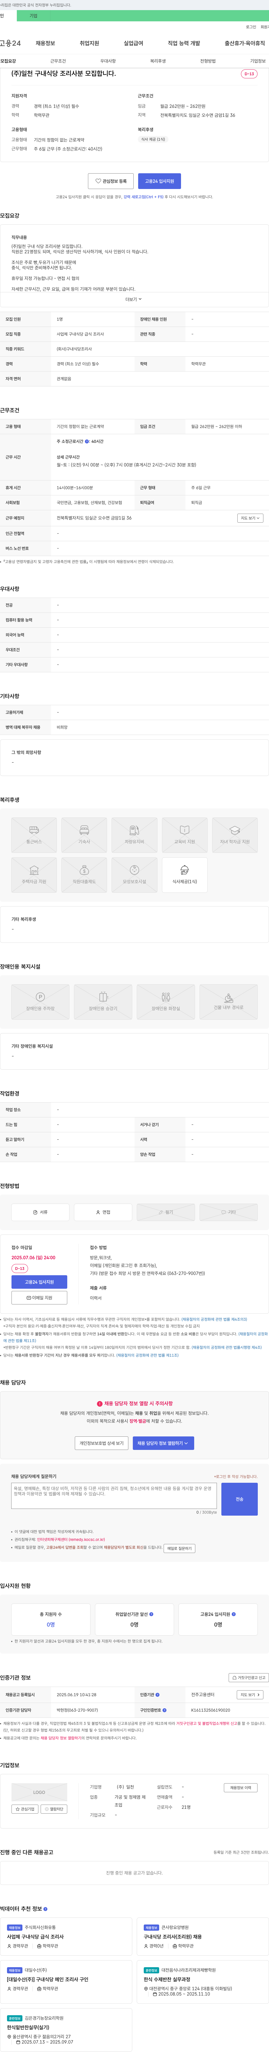Select the 모집요강 section tab
The image size is (269, 2052).
coord(8,61)
